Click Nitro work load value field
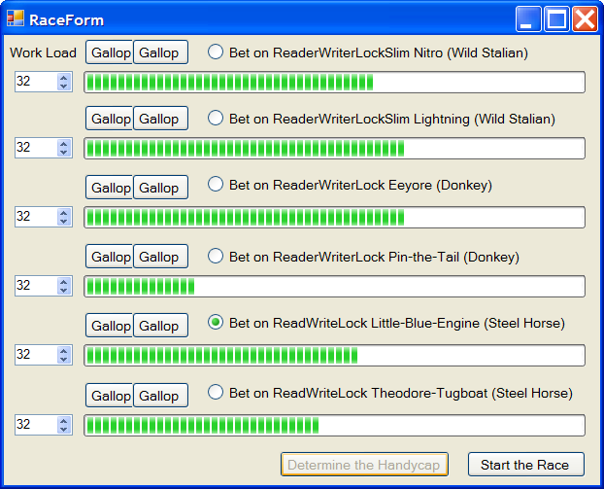 [x=36, y=82]
